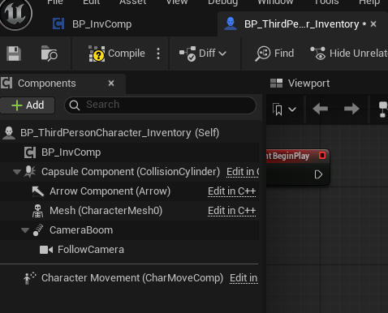This screenshot has height=313, width=388.
Task: Click the FollowCamera camera icon
Action: (x=46, y=250)
